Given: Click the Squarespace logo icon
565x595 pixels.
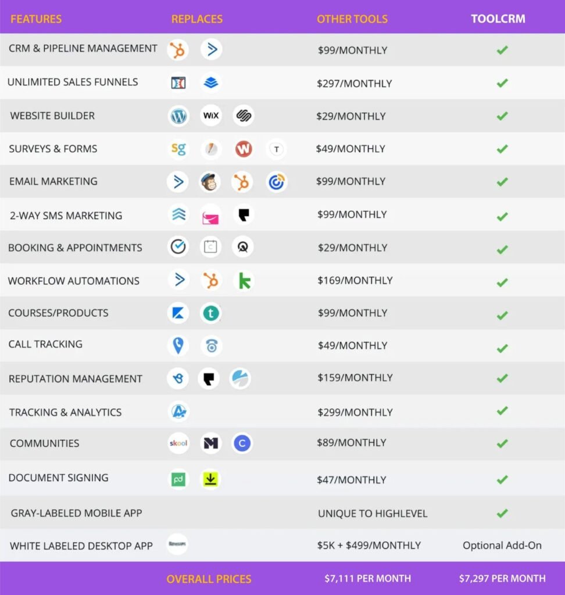Looking at the screenshot, I should [244, 116].
